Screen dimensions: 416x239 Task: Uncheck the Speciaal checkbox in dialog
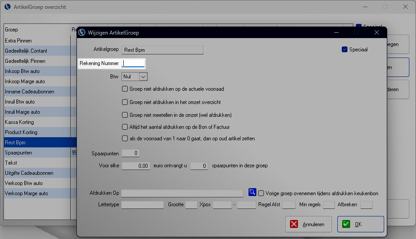click(345, 50)
